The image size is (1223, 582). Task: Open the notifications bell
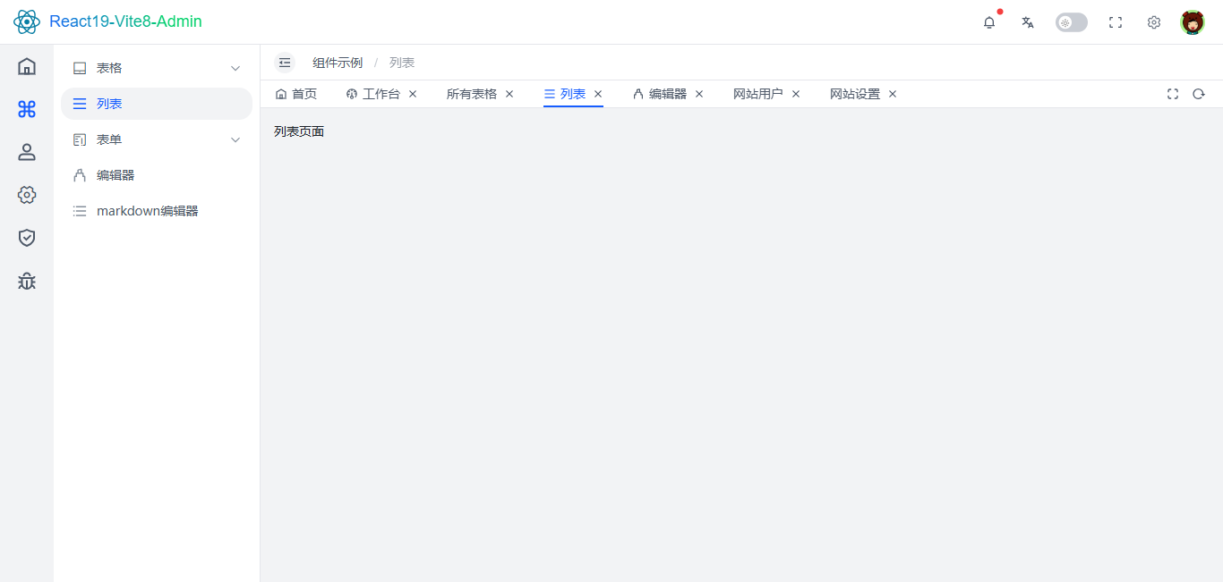click(x=989, y=22)
